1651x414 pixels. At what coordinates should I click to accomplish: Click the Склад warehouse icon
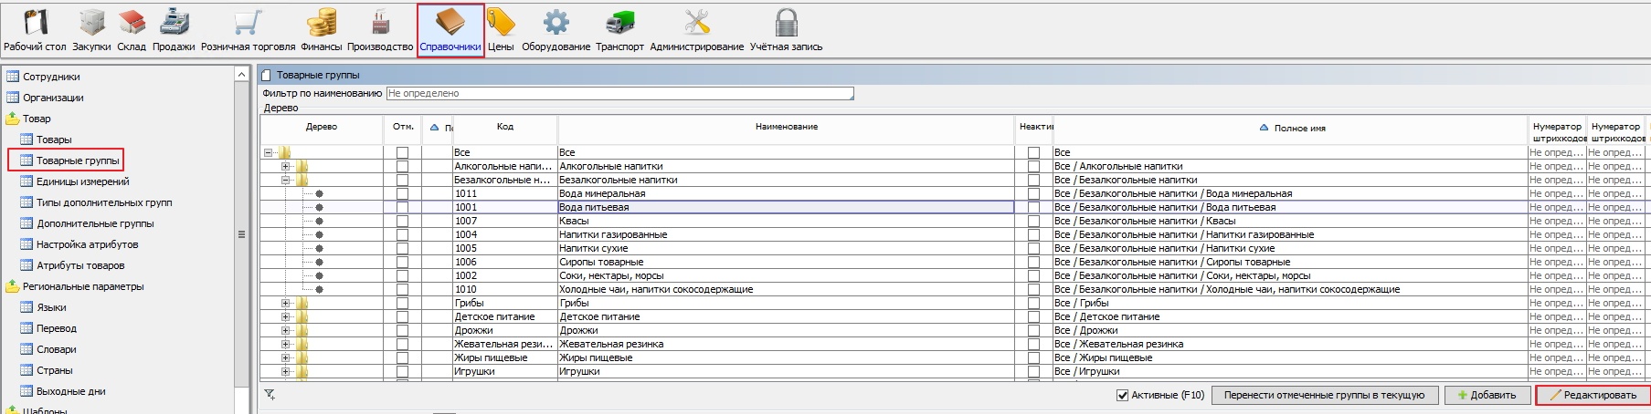point(132,23)
